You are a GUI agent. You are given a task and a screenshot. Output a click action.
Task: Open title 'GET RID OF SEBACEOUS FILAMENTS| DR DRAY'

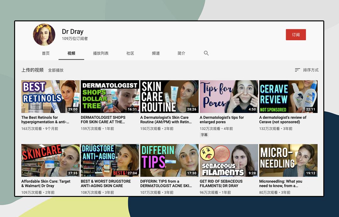[221, 183]
